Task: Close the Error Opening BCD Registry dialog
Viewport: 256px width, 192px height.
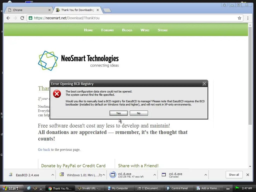Action: pos(204,84)
